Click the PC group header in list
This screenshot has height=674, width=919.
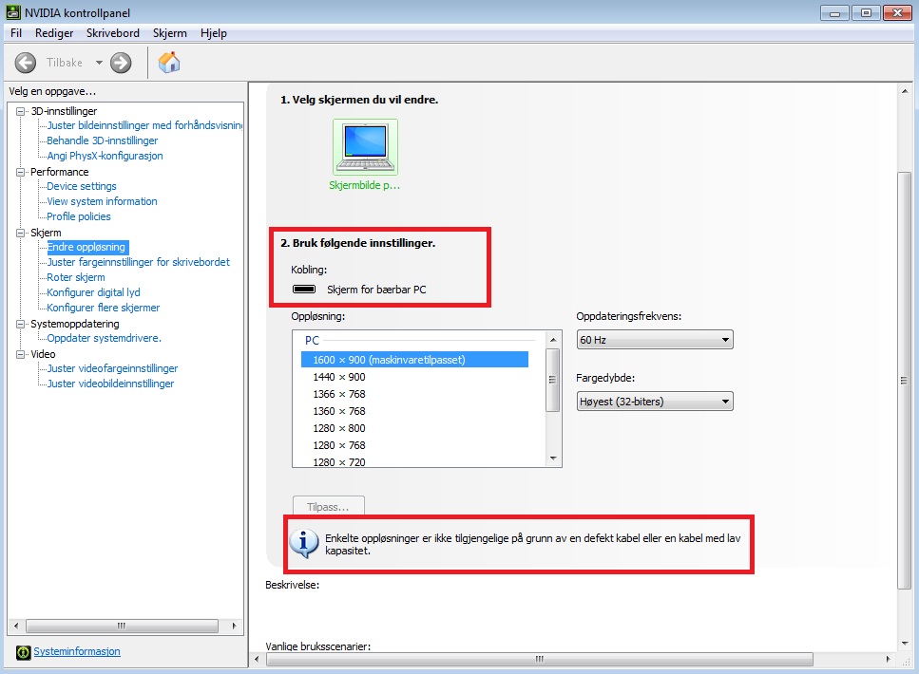point(312,340)
